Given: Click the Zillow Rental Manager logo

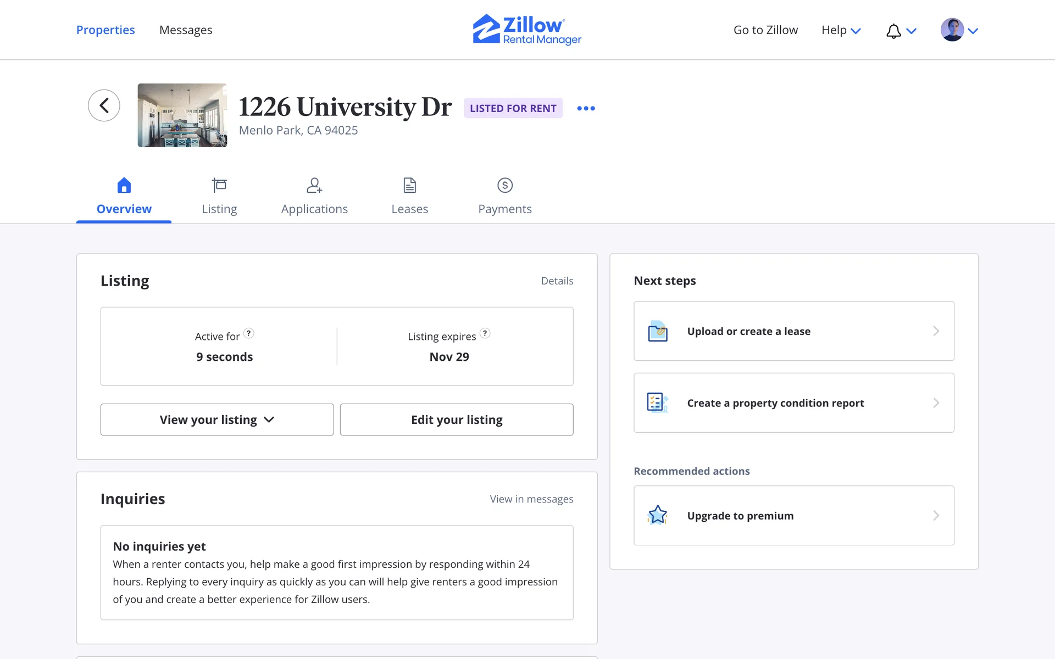Looking at the screenshot, I should pos(527,30).
